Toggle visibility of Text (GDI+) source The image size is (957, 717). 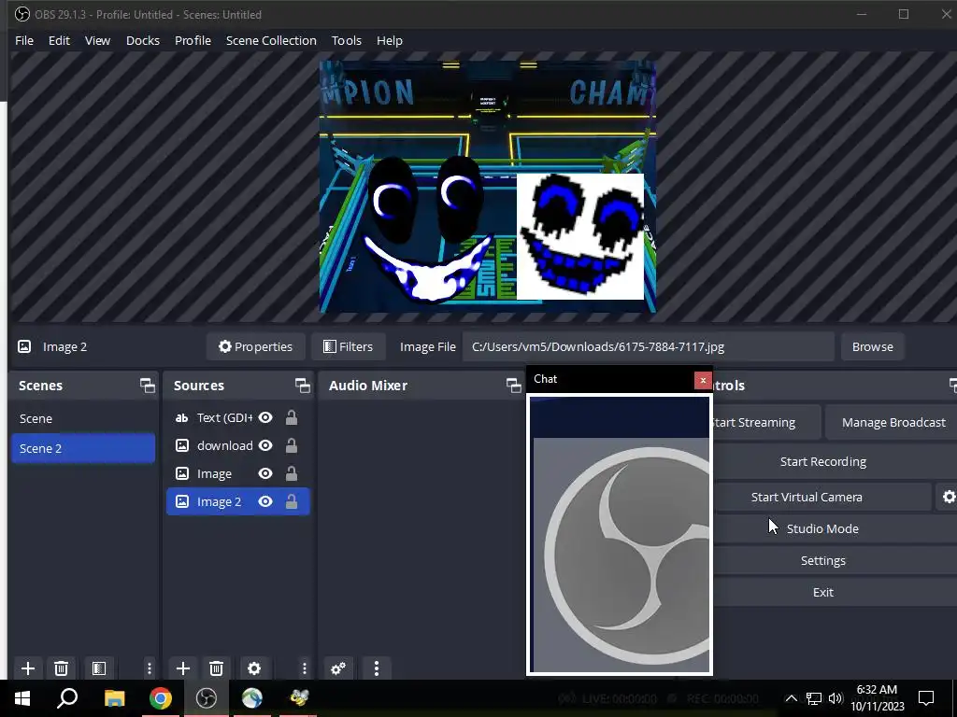[264, 417]
